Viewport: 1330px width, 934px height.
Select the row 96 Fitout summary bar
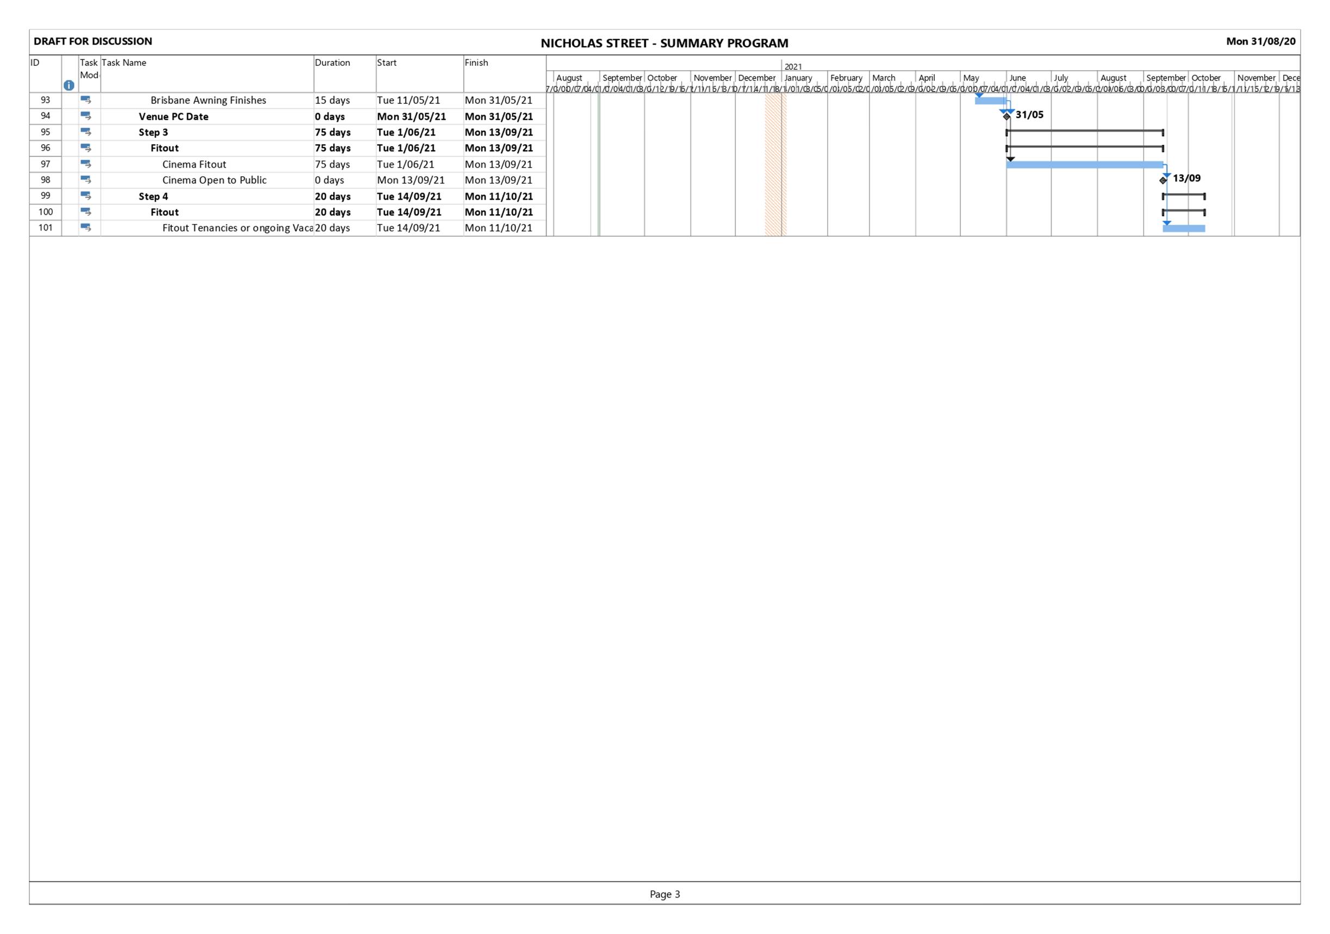click(1085, 148)
